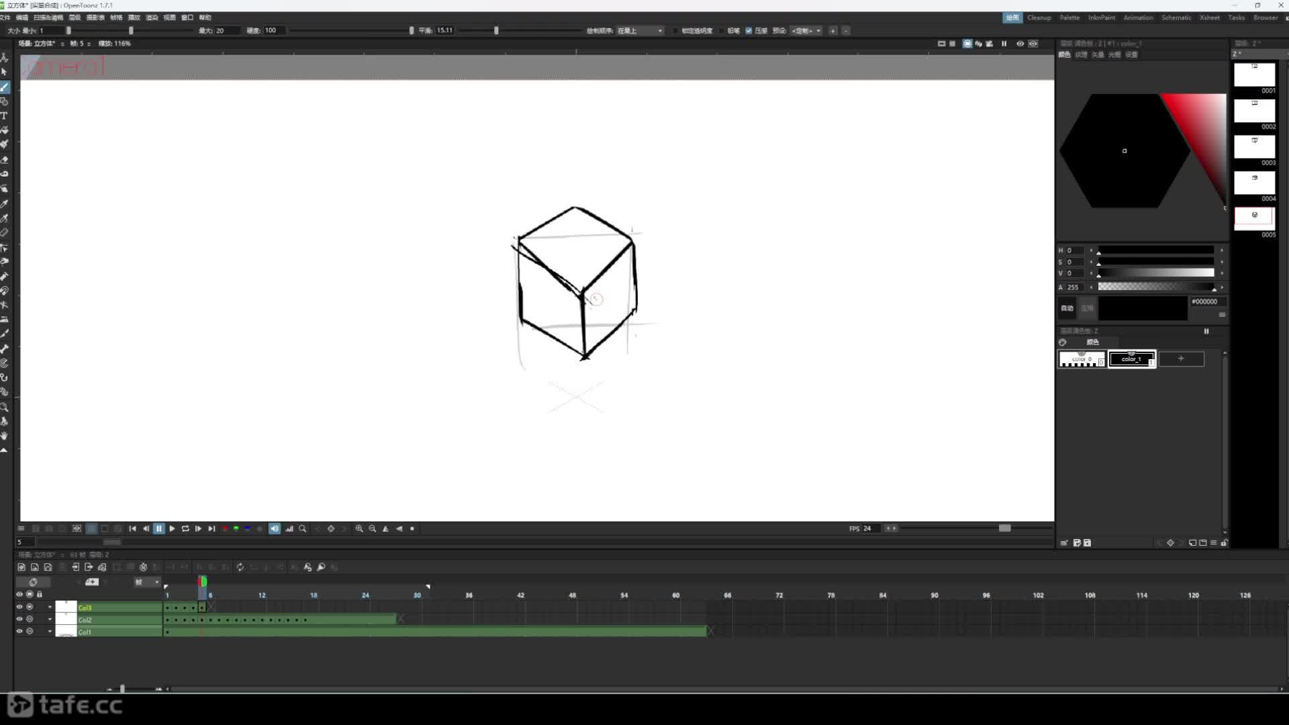Open the brush preset dropdown
The image size is (1289, 725).
coord(806,31)
